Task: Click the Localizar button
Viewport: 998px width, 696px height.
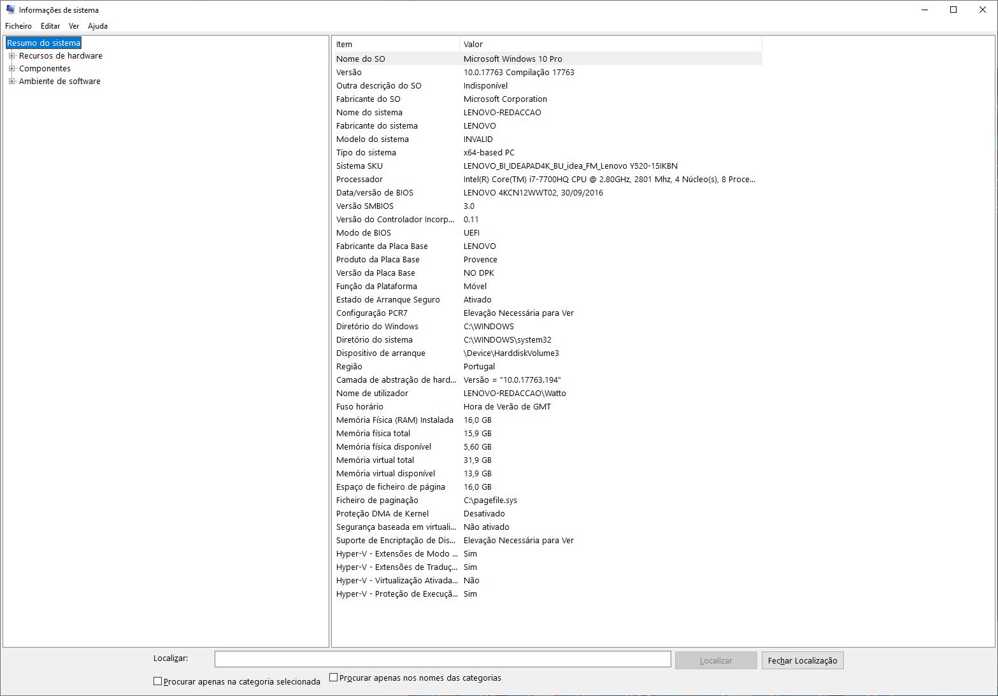Action: 715,660
